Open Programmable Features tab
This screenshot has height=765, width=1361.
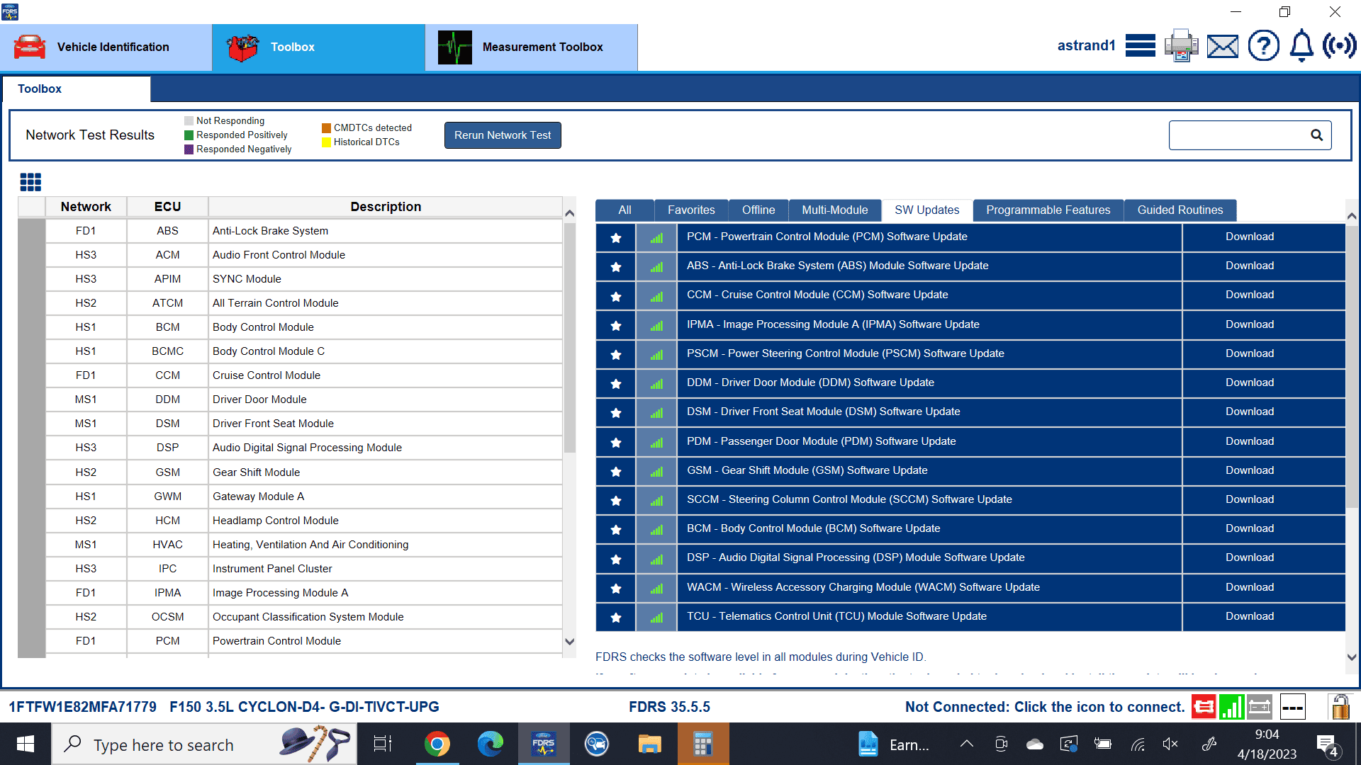point(1048,210)
